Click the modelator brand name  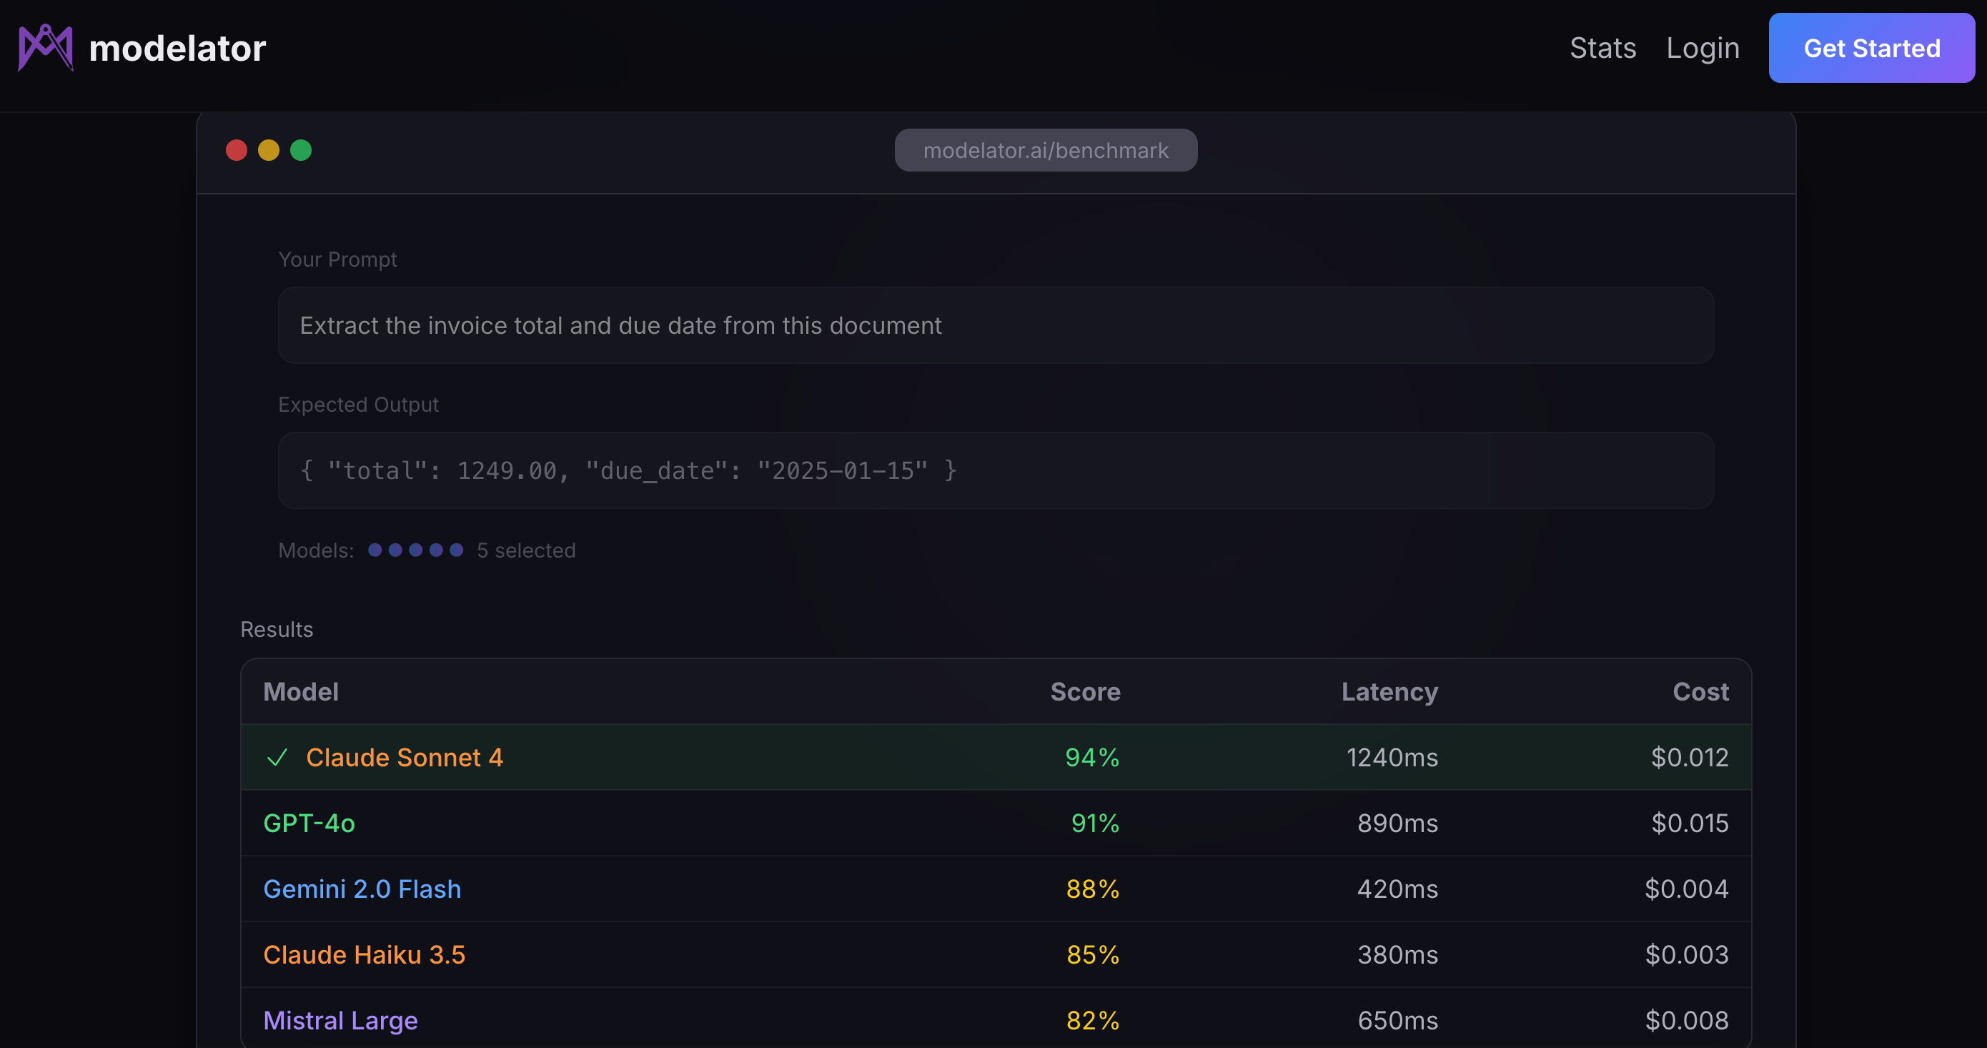(x=177, y=48)
